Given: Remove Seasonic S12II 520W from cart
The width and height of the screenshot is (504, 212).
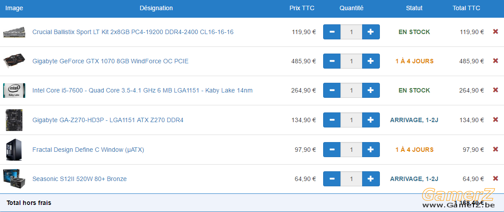Looking at the screenshot, I should (495, 178).
